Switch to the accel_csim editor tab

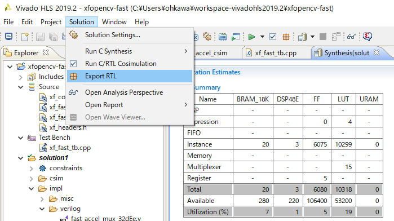click(211, 53)
